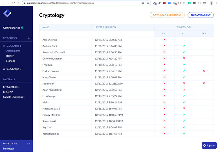Image resolution: width=220 pixels, height=152 pixels.
Task: Expand the Louie Caces account chevron
Action: [28, 144]
